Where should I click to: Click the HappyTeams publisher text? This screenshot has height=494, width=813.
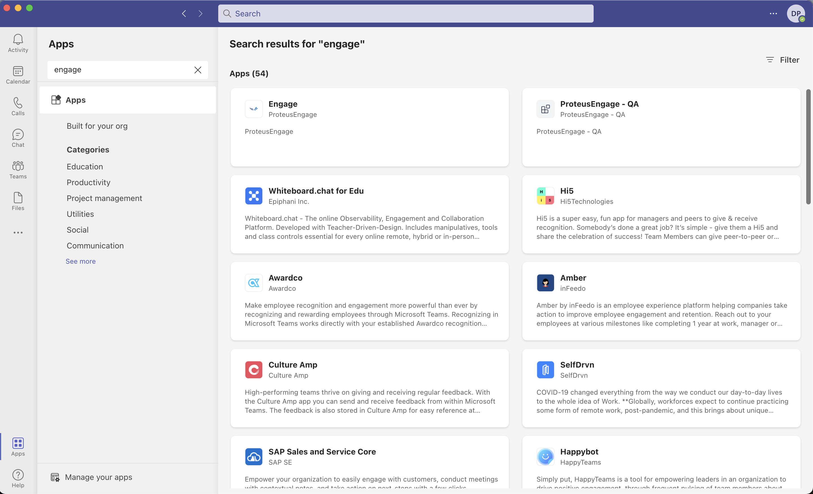point(580,462)
